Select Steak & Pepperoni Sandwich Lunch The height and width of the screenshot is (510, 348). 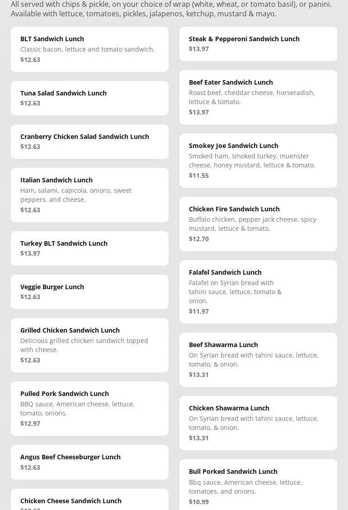(x=258, y=43)
